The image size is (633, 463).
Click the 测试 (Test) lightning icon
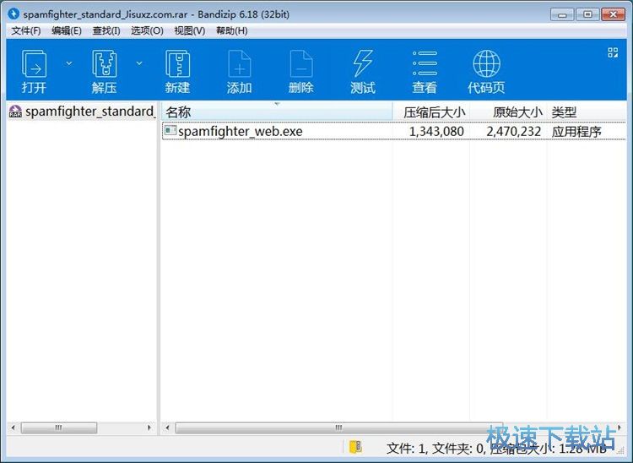[363, 71]
